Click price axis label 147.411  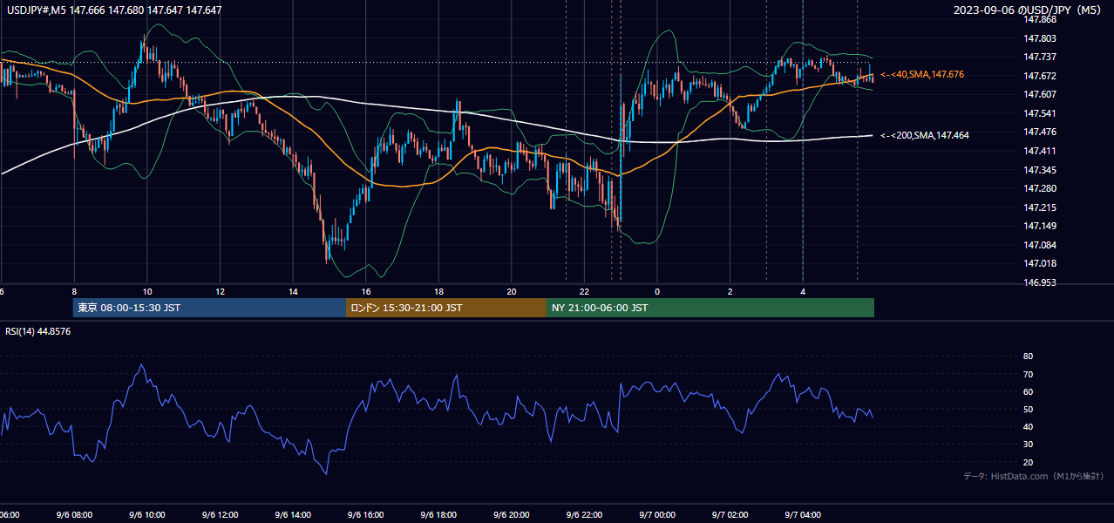click(1041, 151)
